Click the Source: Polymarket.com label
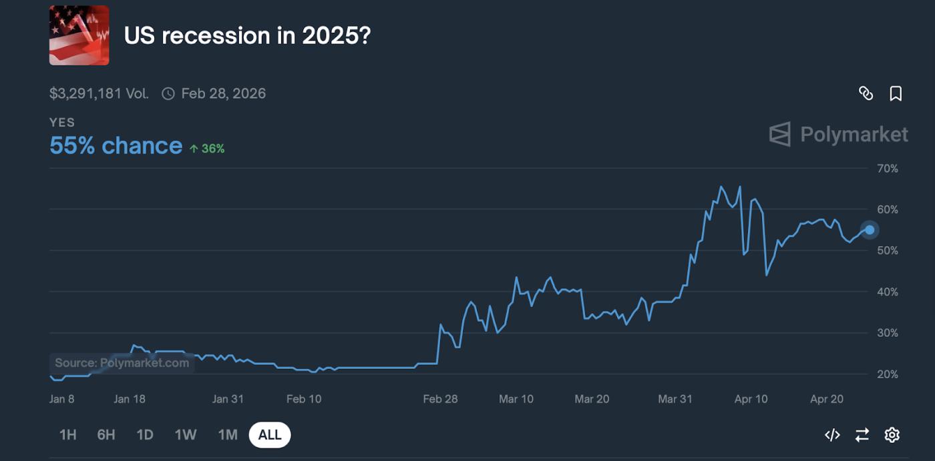Screen dimensions: 935x461 [x=122, y=363]
